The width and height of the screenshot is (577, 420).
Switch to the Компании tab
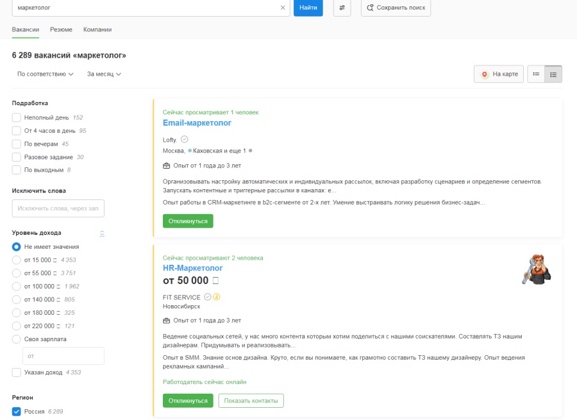pos(97,29)
